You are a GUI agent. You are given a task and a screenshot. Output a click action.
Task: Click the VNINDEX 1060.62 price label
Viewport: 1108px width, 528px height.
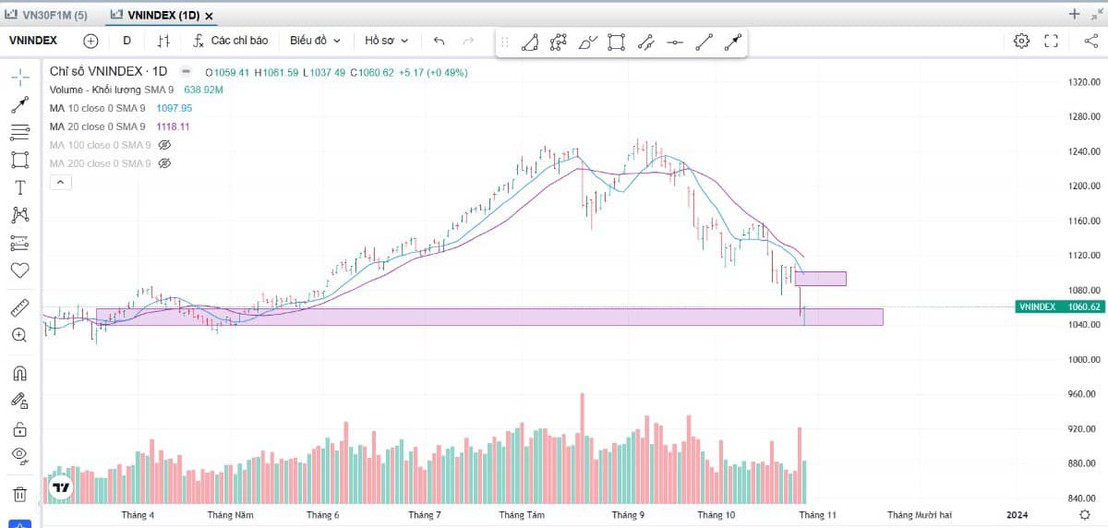[x=1059, y=306]
